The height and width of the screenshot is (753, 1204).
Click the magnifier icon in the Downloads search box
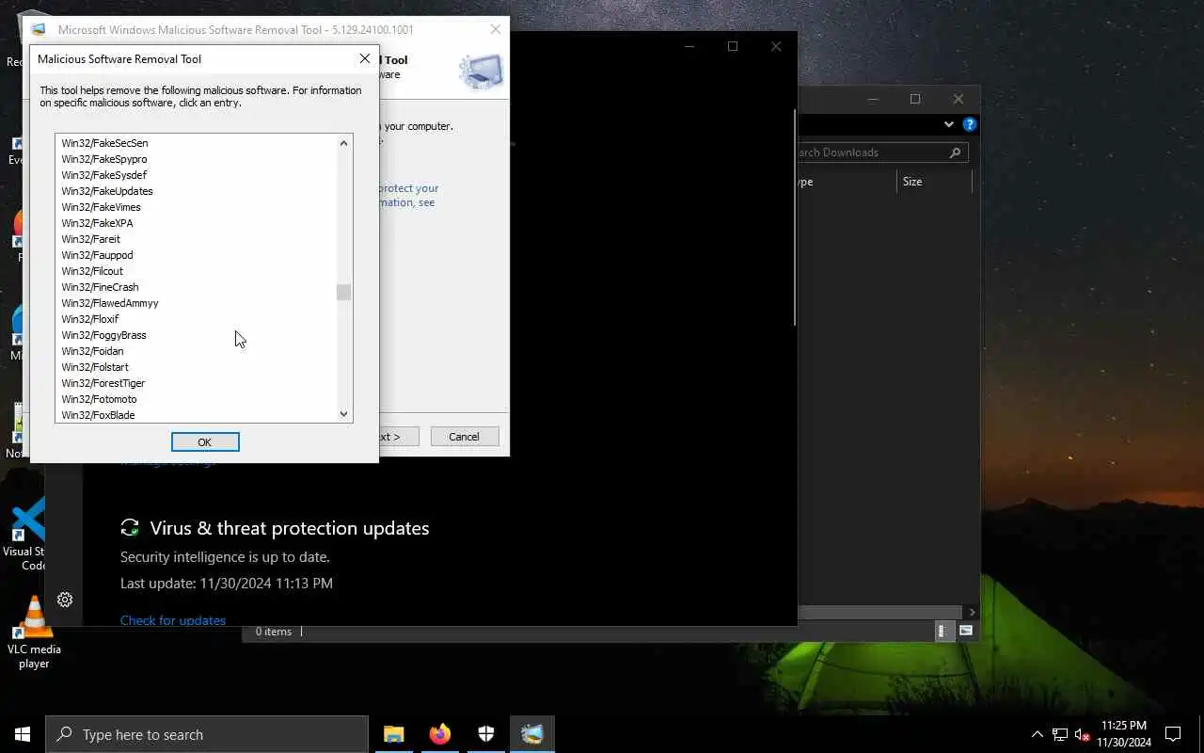(x=955, y=152)
